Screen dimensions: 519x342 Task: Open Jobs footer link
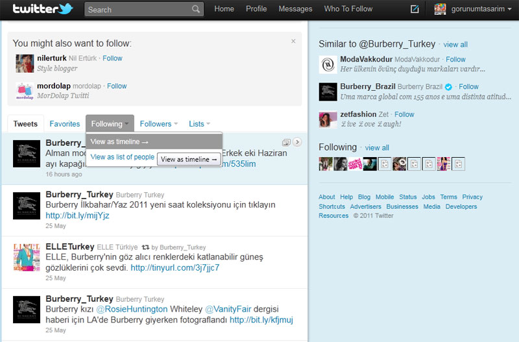[x=428, y=197]
